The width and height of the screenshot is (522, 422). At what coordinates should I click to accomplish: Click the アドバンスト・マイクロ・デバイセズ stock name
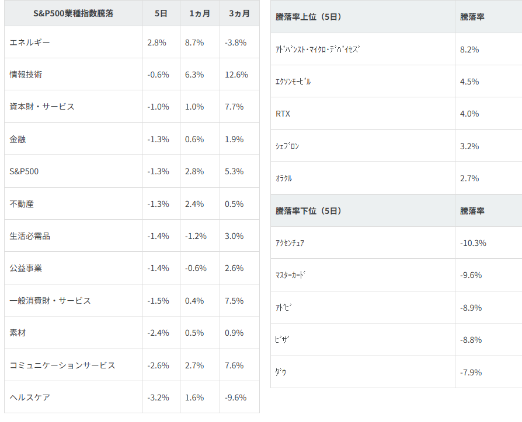click(x=318, y=50)
